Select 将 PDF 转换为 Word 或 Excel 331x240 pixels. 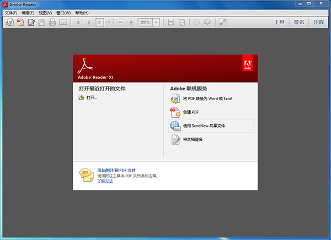click(207, 99)
